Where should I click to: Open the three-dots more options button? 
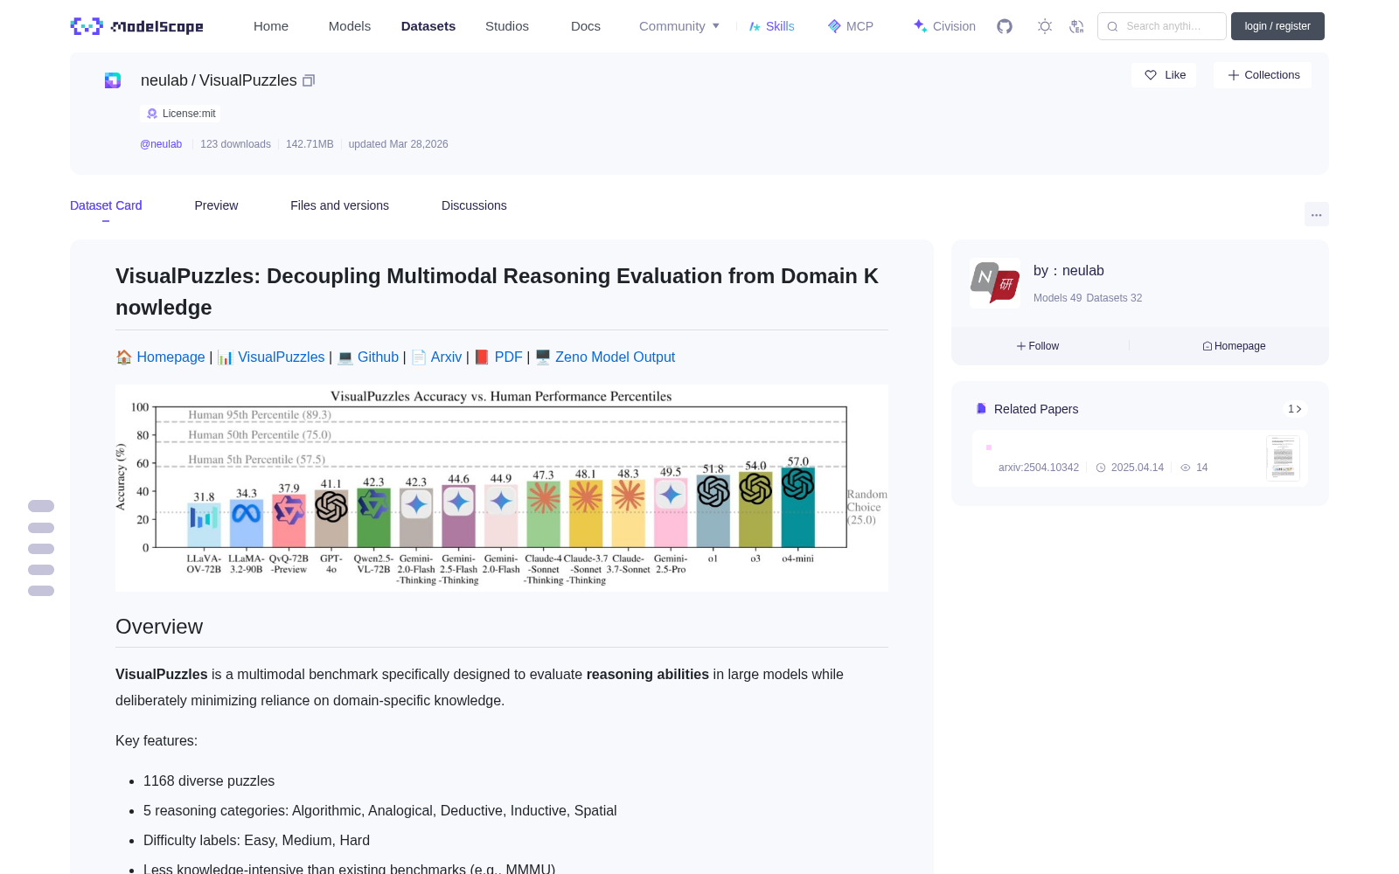point(1316,214)
